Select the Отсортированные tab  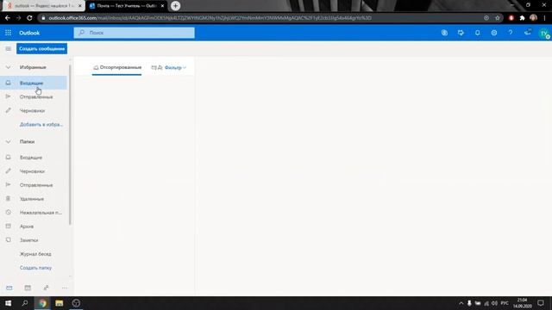(x=117, y=67)
